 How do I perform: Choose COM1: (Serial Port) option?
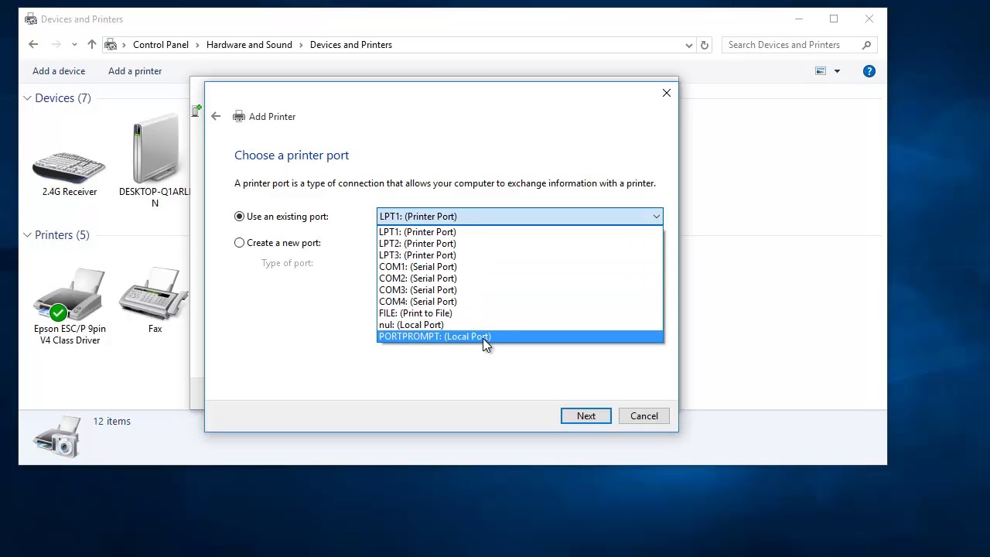point(520,267)
